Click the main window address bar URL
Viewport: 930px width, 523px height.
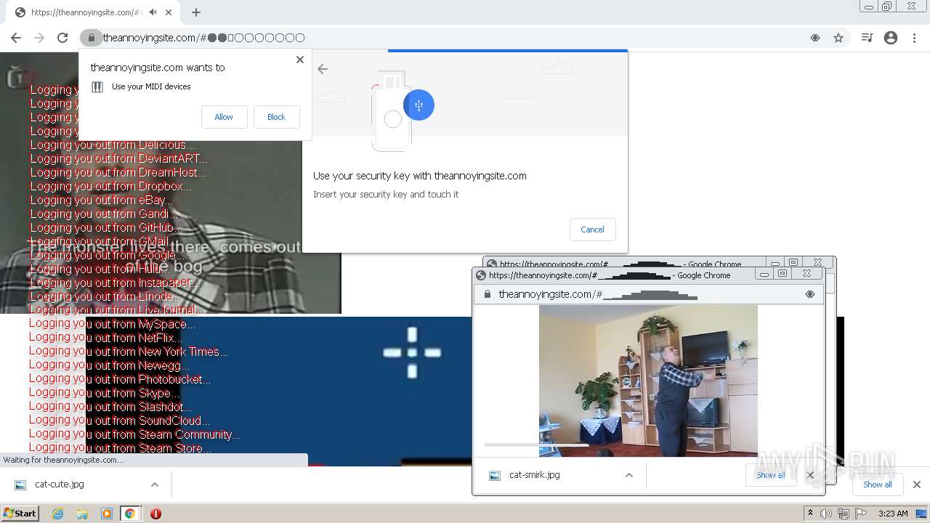click(203, 38)
